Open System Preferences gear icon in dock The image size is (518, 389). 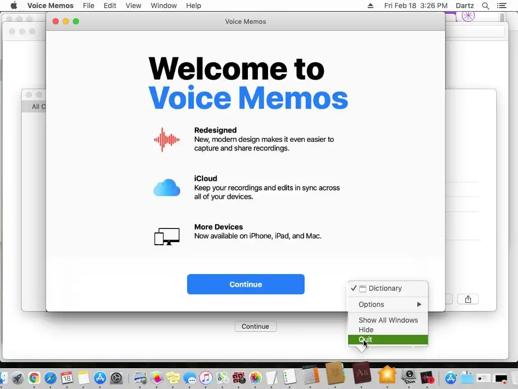tap(116, 378)
